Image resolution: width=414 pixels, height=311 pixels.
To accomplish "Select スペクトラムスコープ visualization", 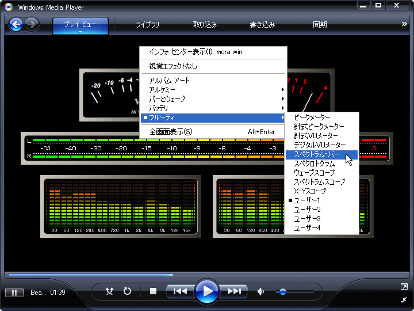I will [321, 182].
